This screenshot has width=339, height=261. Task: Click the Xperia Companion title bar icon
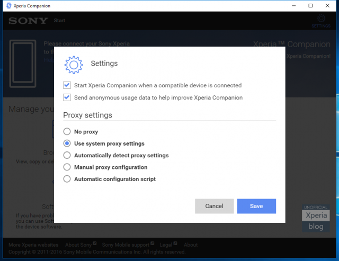pos(9,6)
